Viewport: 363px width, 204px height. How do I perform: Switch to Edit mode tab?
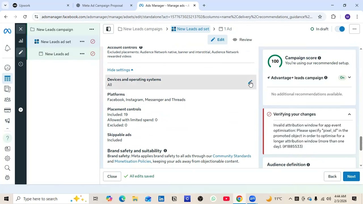click(218, 40)
